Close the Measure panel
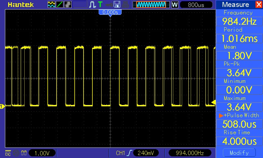This screenshot has height=158, width=263. pos(258,5)
